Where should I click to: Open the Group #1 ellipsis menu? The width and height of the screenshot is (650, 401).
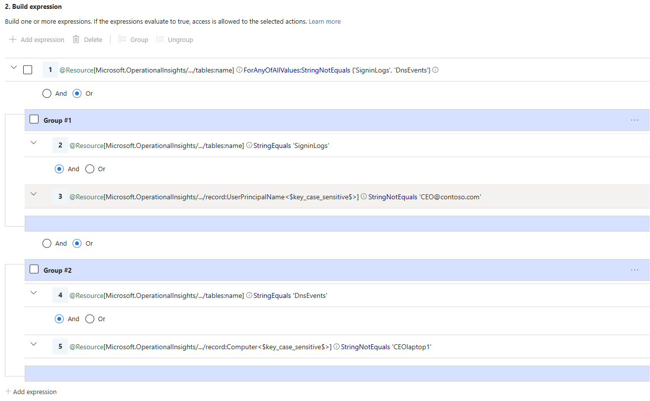(x=635, y=120)
